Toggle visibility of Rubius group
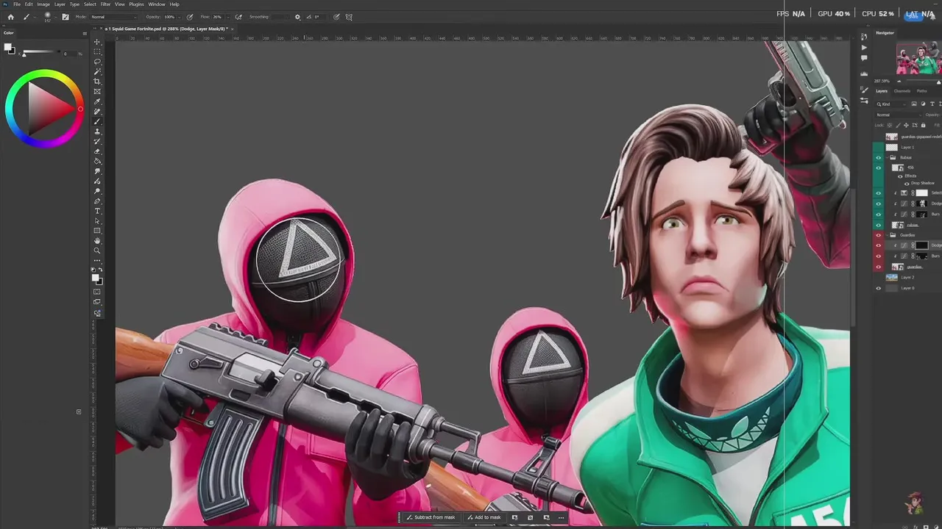 pyautogui.click(x=878, y=157)
